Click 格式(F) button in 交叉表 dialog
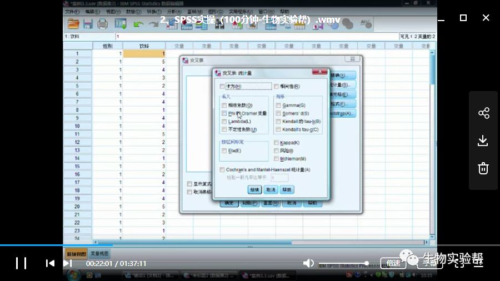Screen dimensions: 500x281 click(342, 104)
